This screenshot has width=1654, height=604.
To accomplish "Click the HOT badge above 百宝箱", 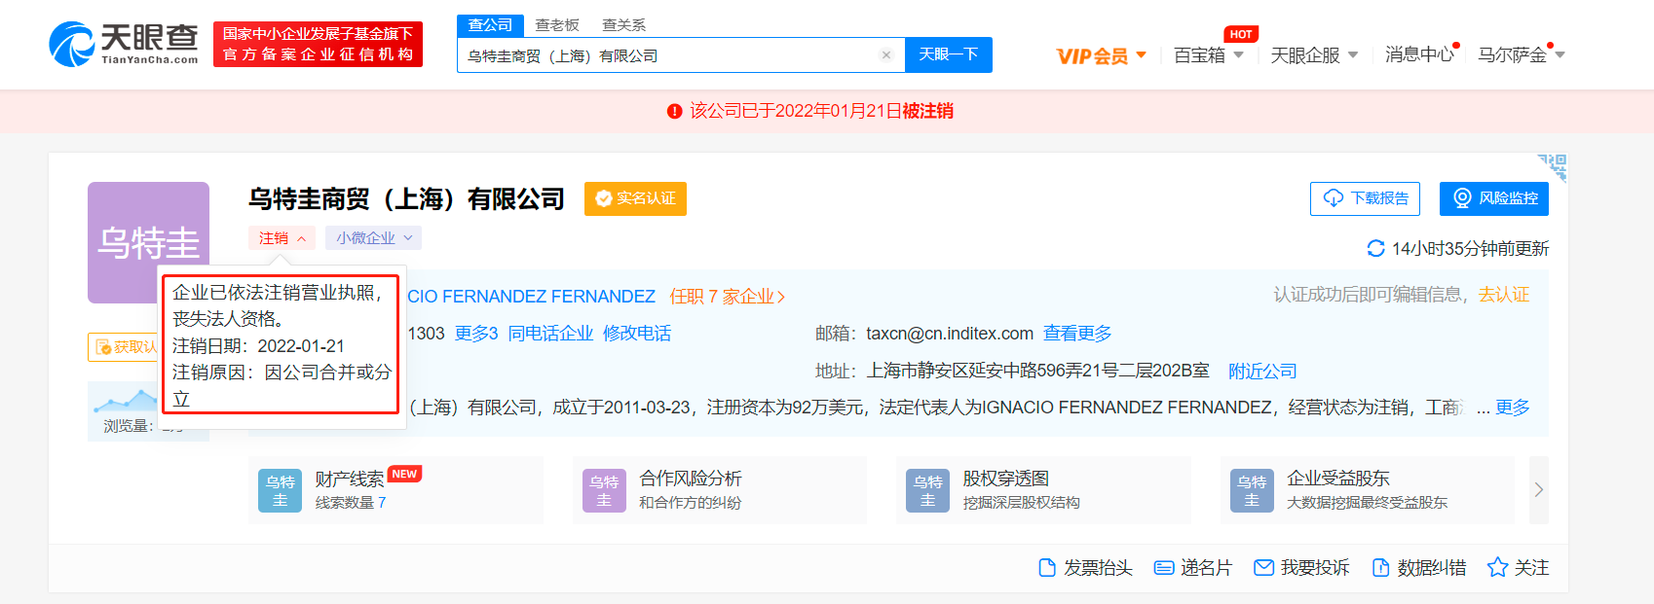I will (x=1241, y=34).
